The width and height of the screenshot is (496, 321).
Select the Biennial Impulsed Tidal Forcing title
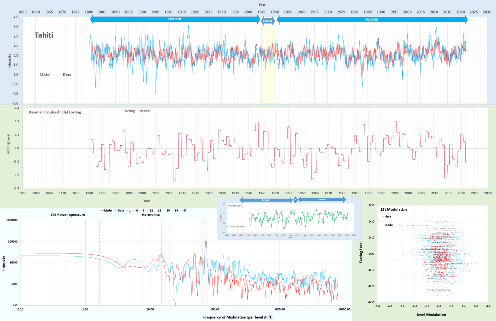pyautogui.click(x=55, y=112)
